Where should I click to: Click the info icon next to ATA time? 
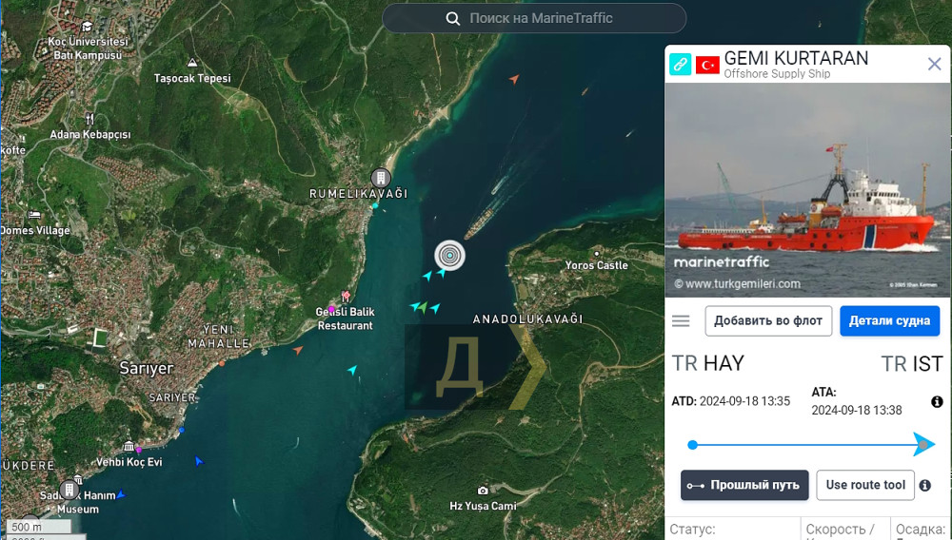(x=937, y=402)
